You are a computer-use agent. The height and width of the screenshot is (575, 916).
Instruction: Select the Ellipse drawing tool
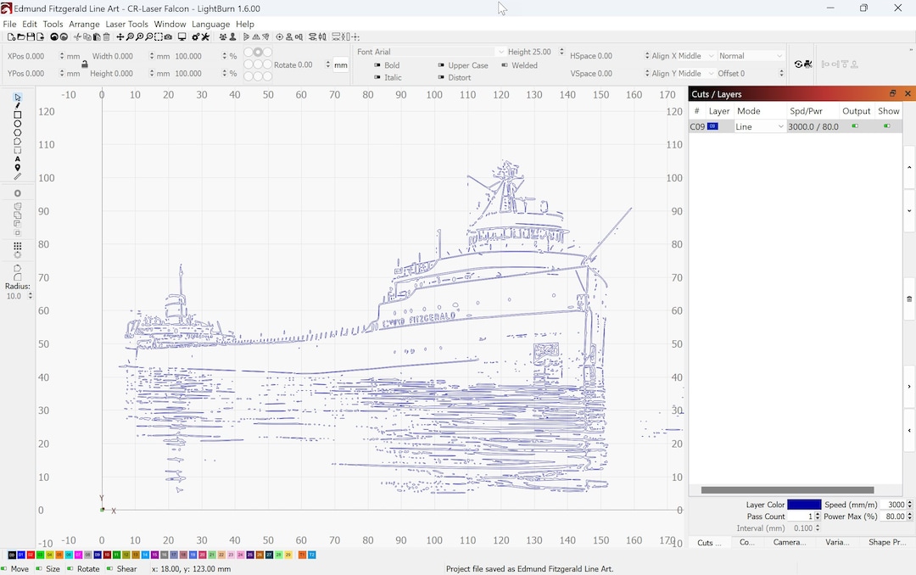[x=17, y=124]
